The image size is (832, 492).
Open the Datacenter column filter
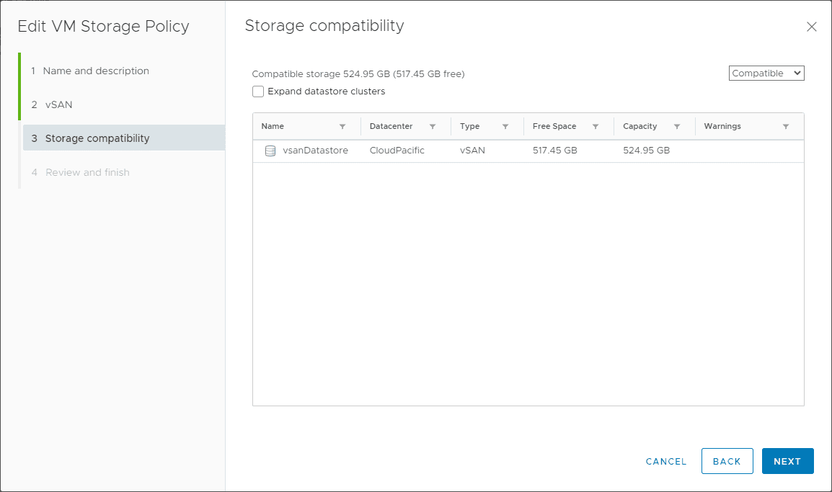[x=434, y=125]
